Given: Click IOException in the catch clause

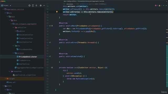Looking at the screenshot, I should 77,76.
